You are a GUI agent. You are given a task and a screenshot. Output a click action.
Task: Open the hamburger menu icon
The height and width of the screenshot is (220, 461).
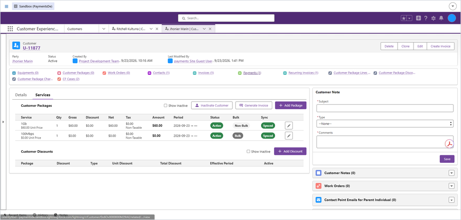pyautogui.click(x=7, y=6)
